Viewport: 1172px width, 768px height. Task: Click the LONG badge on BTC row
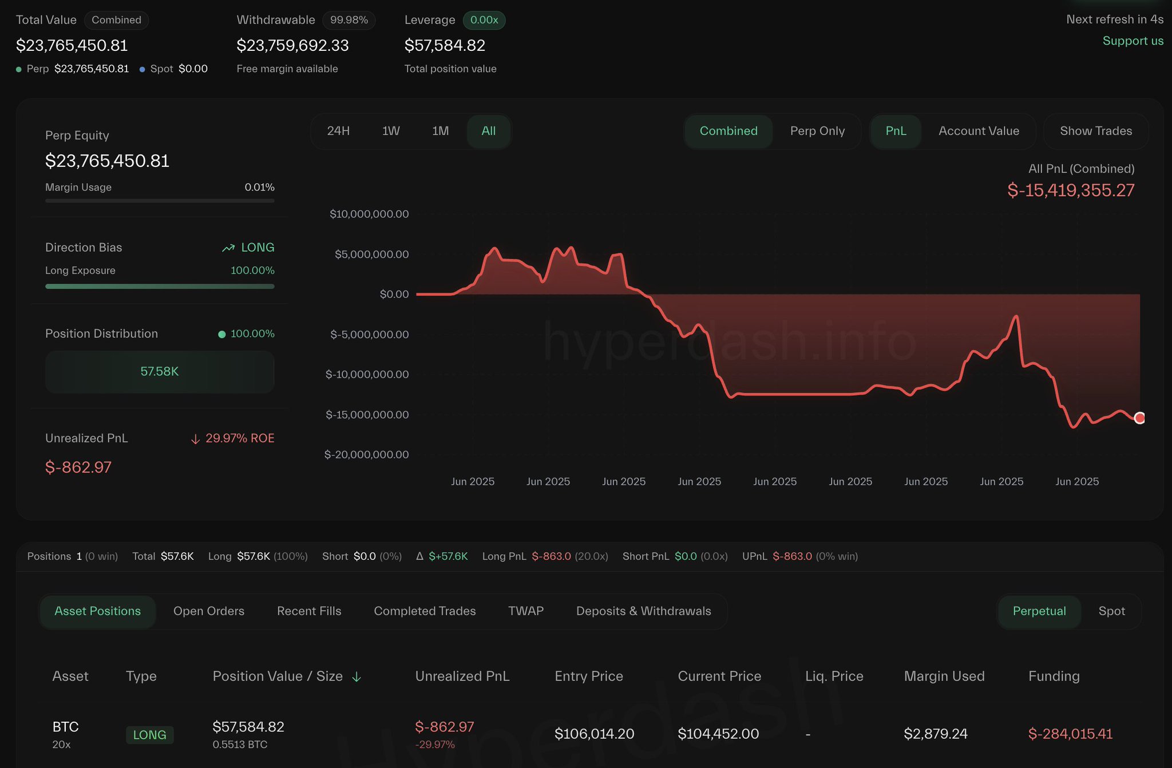point(150,735)
